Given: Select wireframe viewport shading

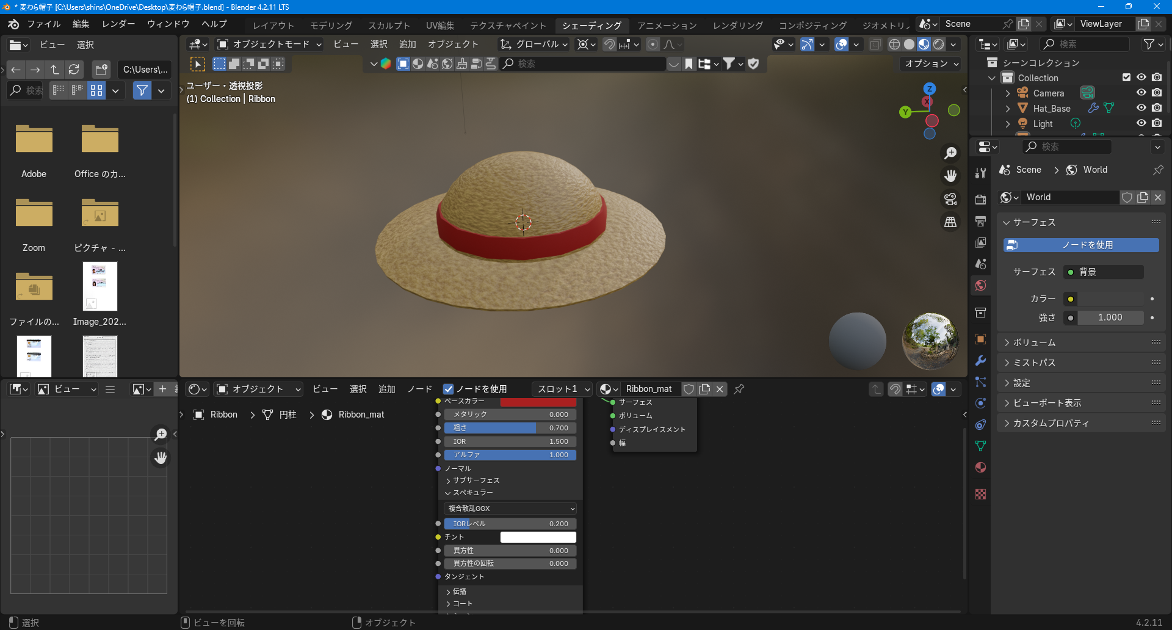Looking at the screenshot, I should click(x=894, y=45).
